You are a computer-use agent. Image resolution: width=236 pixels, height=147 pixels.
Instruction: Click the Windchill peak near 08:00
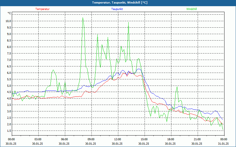[83, 18]
